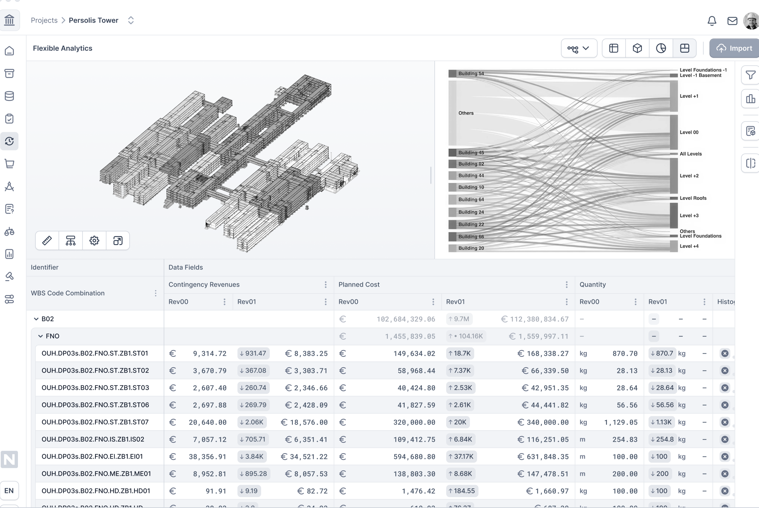Change language with EN button

pyautogui.click(x=9, y=490)
